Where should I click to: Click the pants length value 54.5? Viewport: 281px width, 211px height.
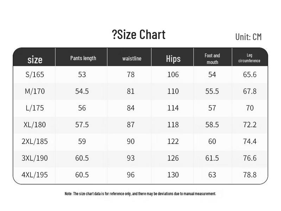[82, 91]
